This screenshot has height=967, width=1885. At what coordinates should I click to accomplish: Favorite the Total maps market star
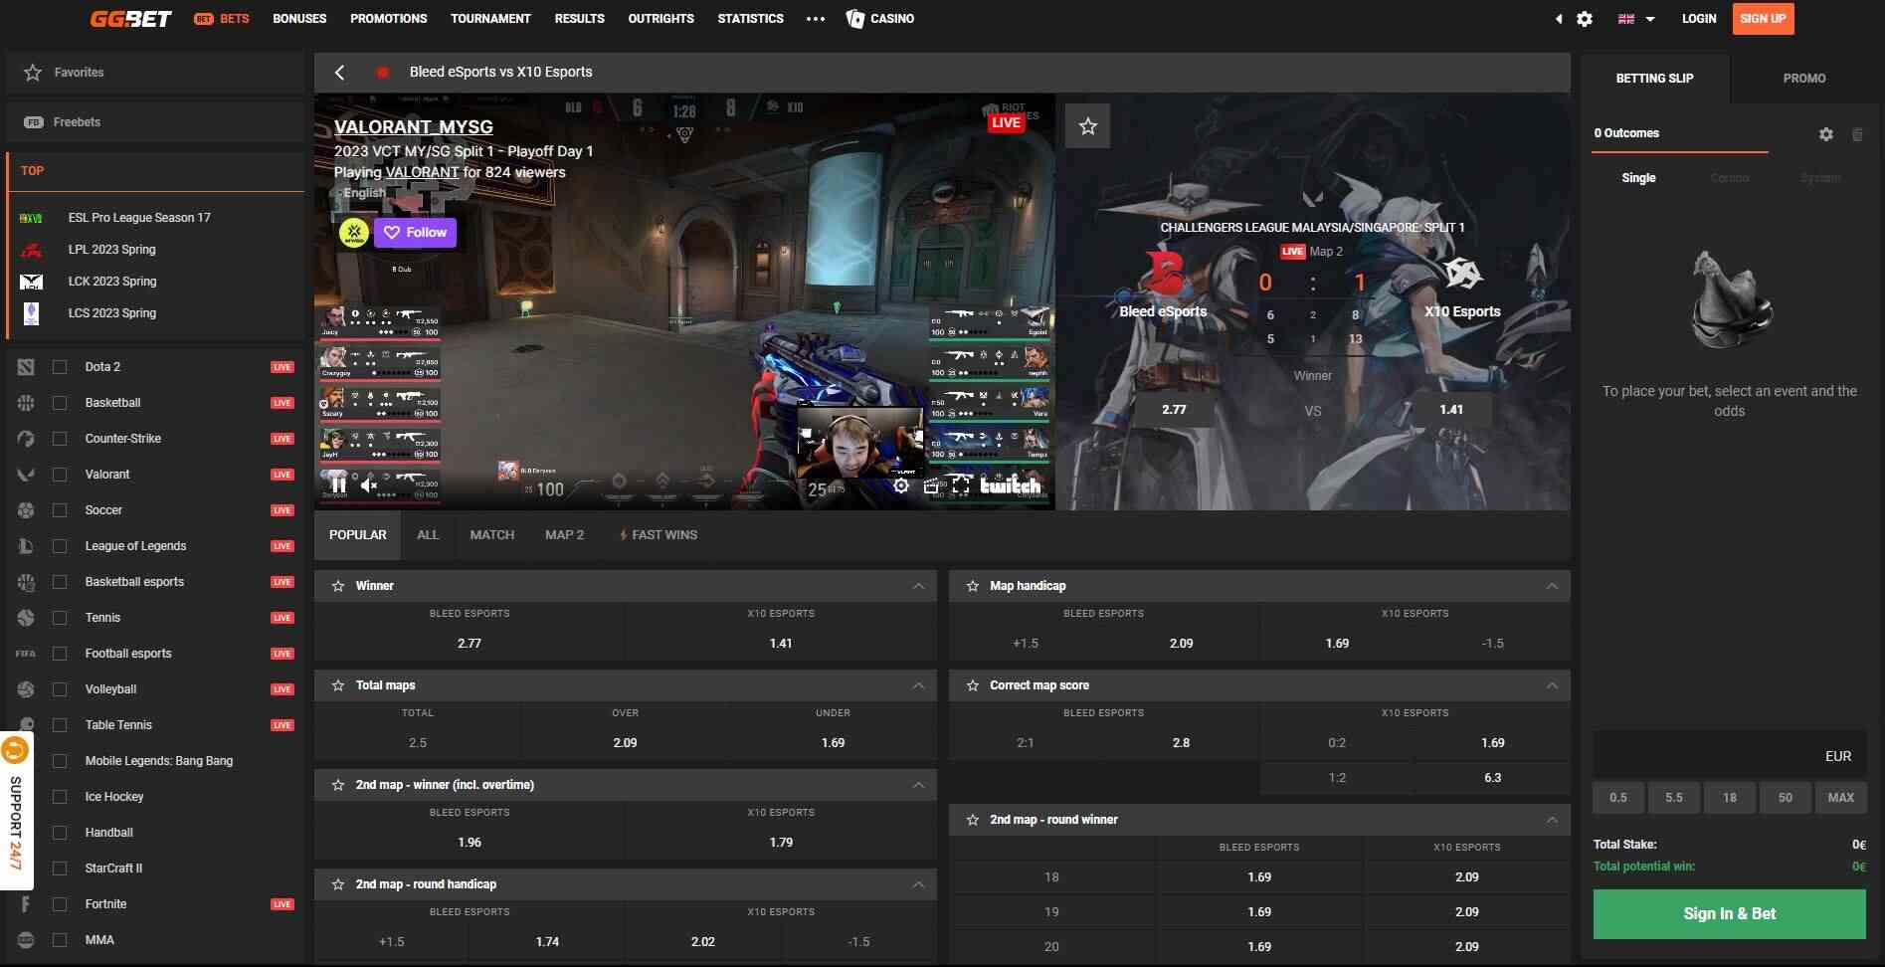point(338,685)
